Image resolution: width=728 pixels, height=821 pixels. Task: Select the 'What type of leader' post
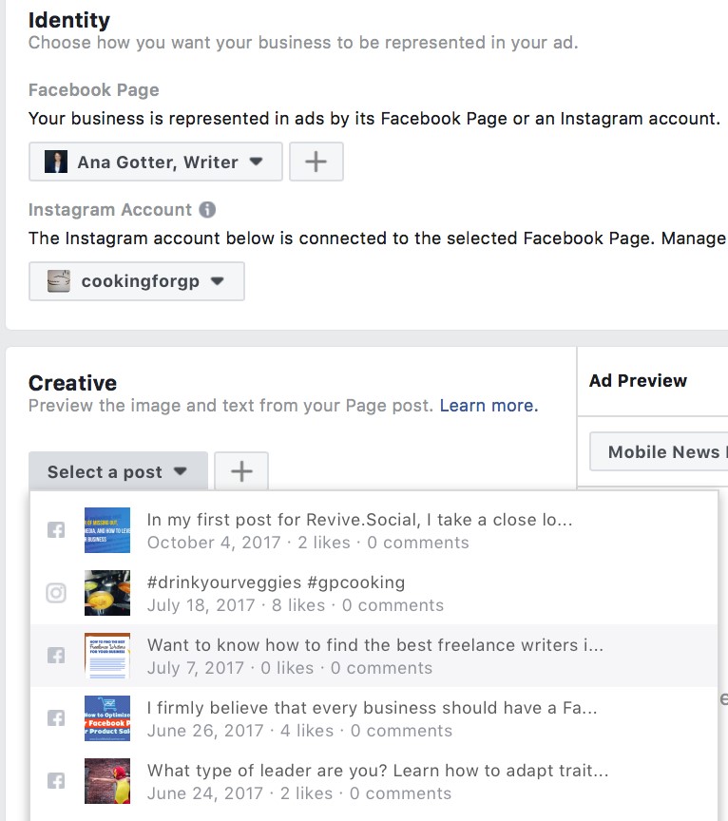[x=376, y=781]
